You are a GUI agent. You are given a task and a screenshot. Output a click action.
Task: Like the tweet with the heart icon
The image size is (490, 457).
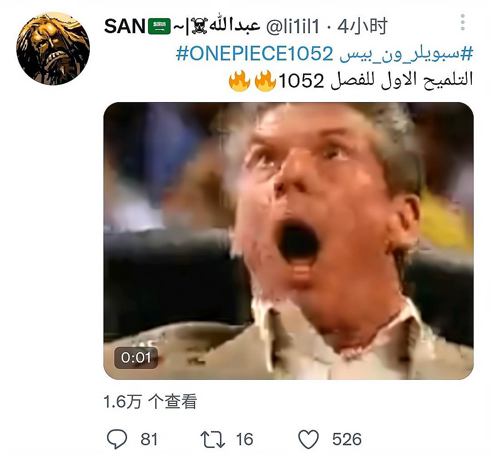pos(309,439)
